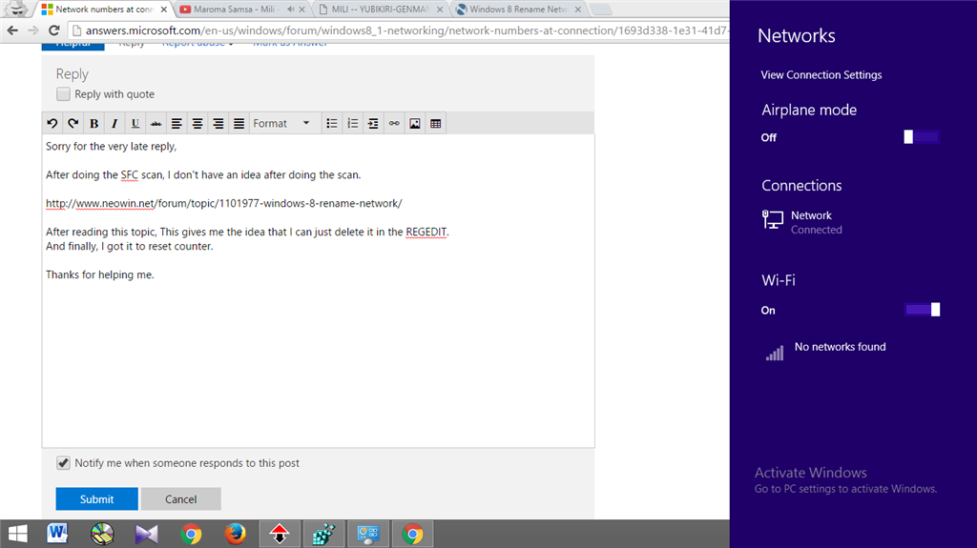Screen dimensions: 977x548
Task: Go forward in browser history
Action: [x=33, y=30]
